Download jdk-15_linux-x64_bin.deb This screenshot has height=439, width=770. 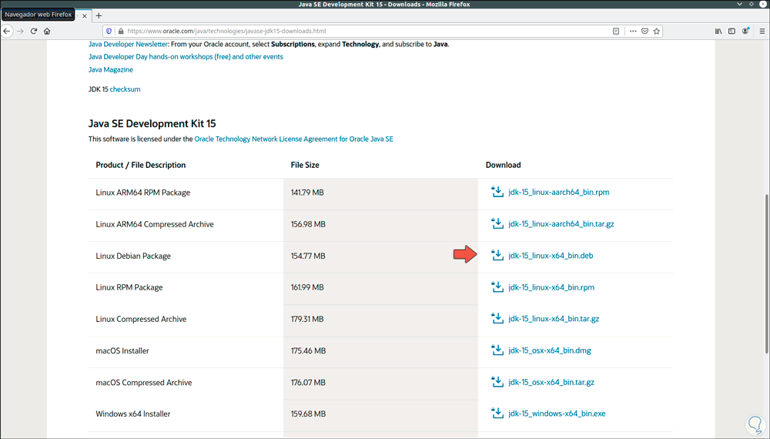pos(551,256)
